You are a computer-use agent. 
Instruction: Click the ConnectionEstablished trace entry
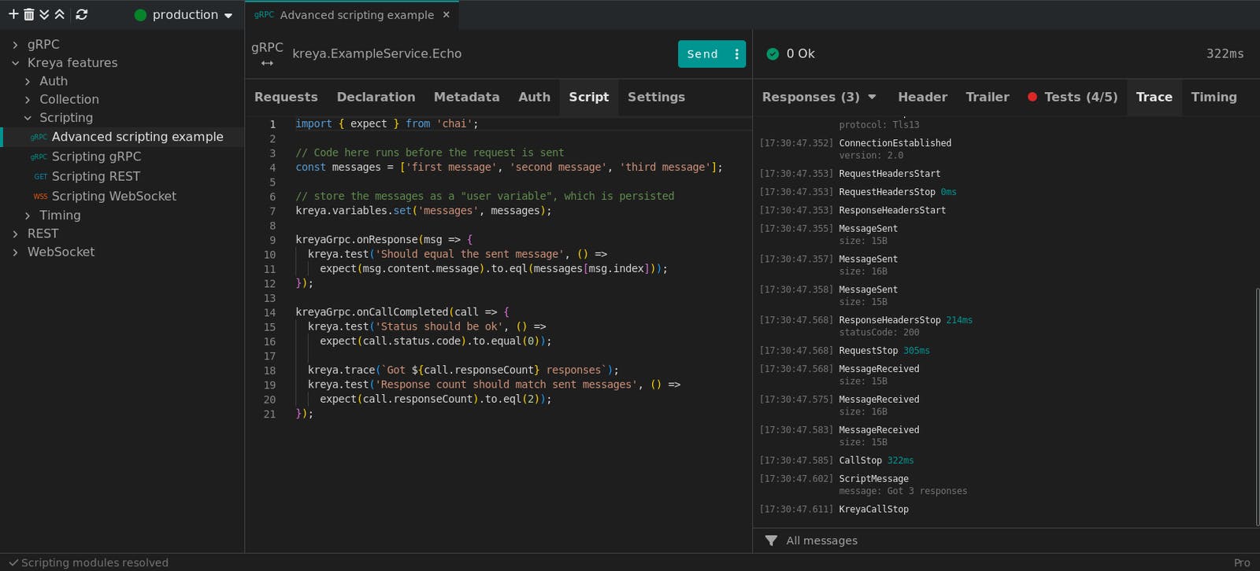click(895, 143)
